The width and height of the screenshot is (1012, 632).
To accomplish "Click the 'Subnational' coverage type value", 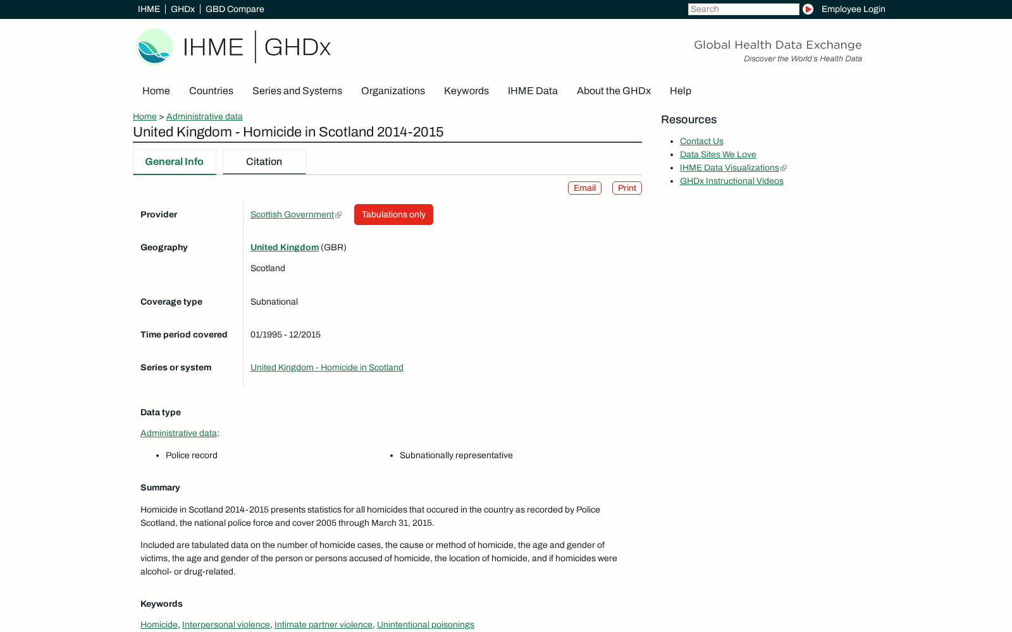I will point(274,301).
